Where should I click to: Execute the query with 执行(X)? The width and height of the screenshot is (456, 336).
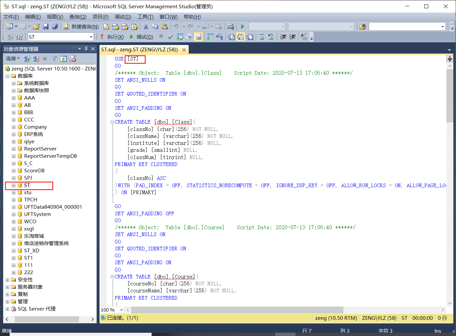[x=114, y=37]
